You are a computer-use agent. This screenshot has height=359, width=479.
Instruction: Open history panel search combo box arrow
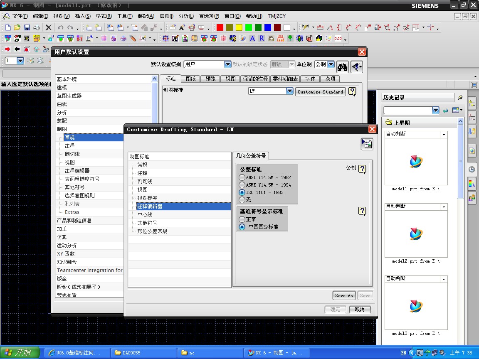tap(436, 110)
